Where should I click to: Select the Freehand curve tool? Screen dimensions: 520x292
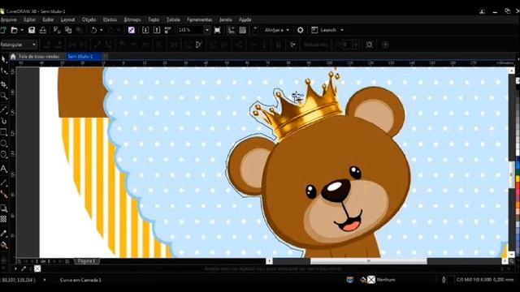click(4, 109)
